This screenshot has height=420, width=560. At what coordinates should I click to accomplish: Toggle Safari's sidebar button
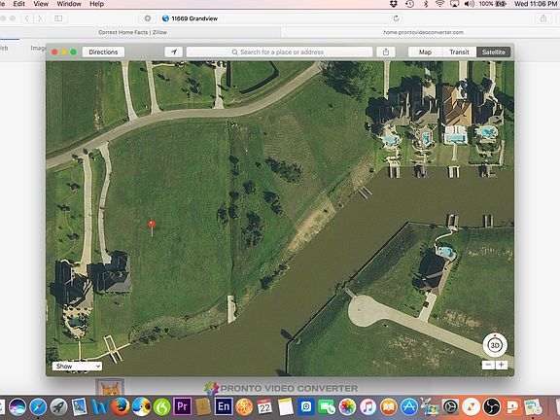58,18
